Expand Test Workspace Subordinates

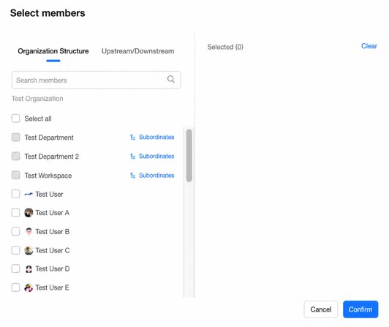coord(152,176)
